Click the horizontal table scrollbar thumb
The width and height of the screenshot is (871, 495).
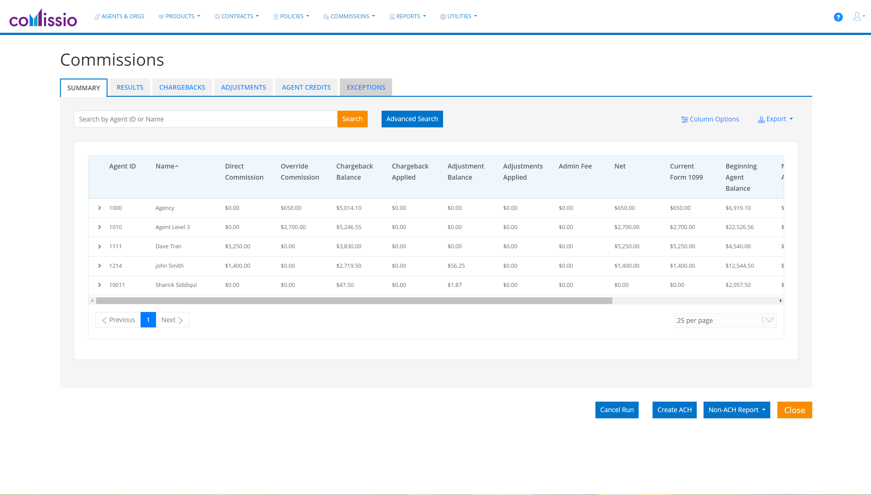[x=354, y=301]
